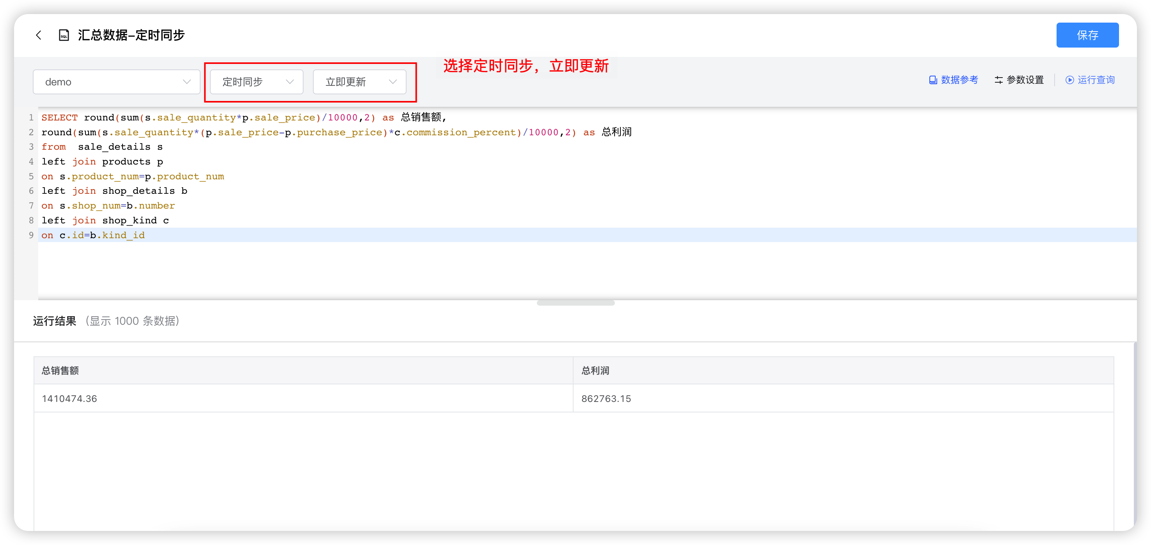The image size is (1151, 545).
Task: Click line 9 of the SQL code
Action: 93,235
